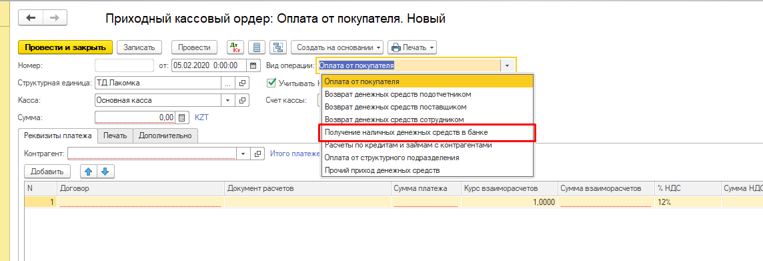Screen dimensions: 763x261
Task: Click the Сумма платежа column header
Action: [426, 188]
